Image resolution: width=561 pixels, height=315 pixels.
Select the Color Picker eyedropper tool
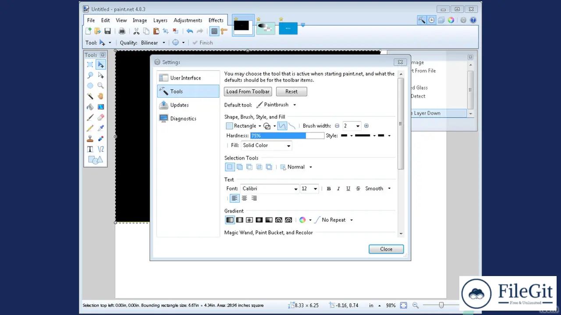pos(101,128)
